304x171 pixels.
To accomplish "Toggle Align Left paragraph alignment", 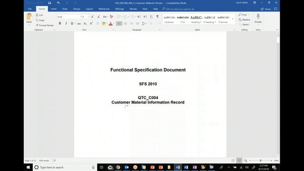I will (x=119, y=23).
